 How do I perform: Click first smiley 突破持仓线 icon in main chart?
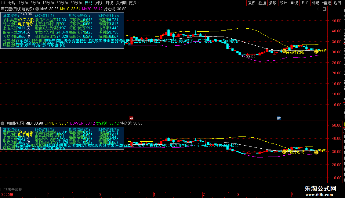point(284,51)
